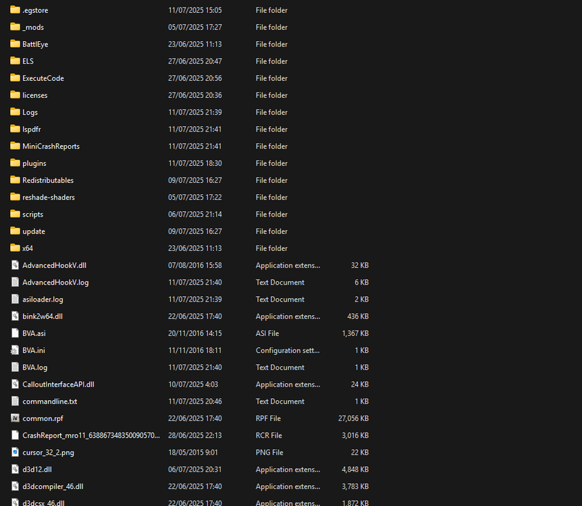This screenshot has height=506, width=582.
Task: Select the common.rpf RPF file icon
Action: click(15, 418)
